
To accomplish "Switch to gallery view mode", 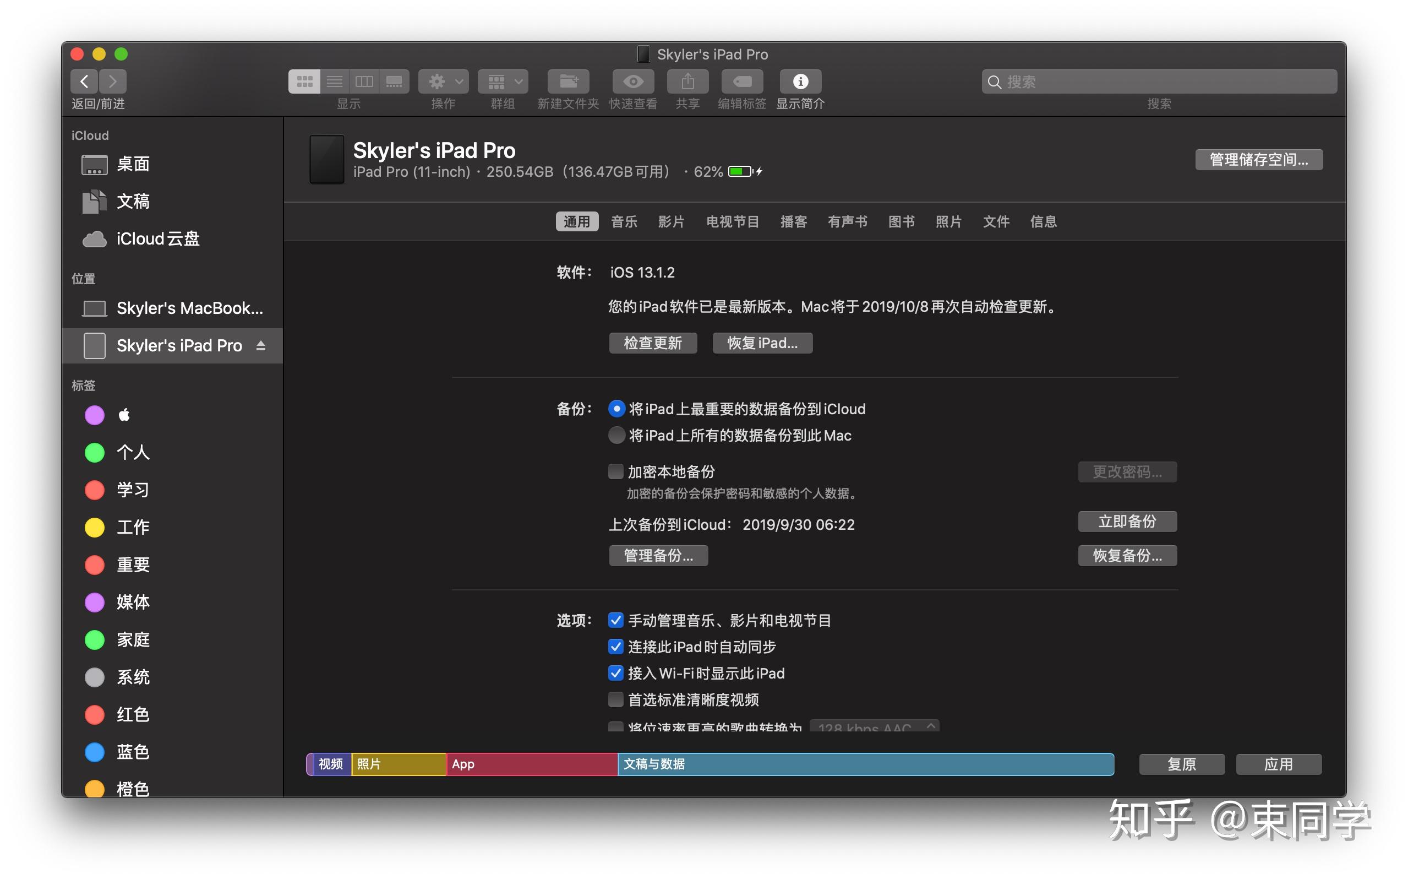I will (x=395, y=82).
